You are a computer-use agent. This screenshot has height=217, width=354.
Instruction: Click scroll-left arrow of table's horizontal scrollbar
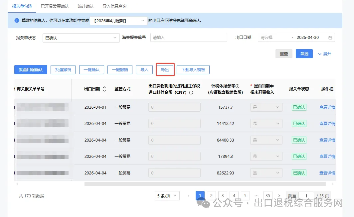(x=17, y=184)
